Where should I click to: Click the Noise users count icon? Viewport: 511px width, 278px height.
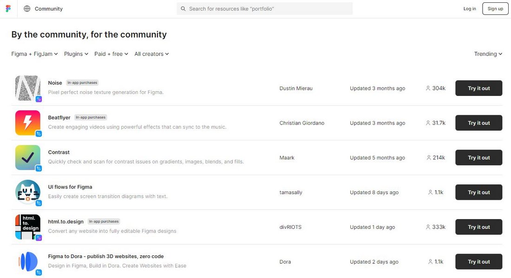(428, 88)
